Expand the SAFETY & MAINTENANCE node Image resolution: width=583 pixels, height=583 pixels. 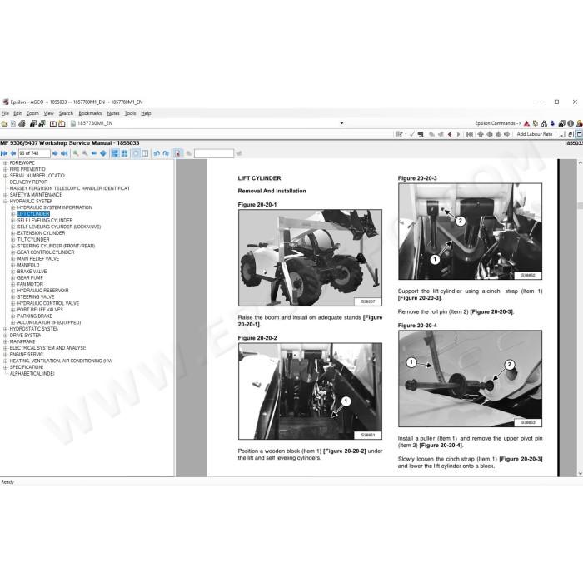point(5,195)
